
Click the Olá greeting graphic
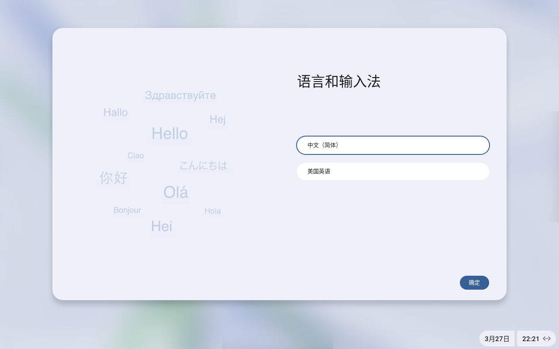click(x=176, y=192)
